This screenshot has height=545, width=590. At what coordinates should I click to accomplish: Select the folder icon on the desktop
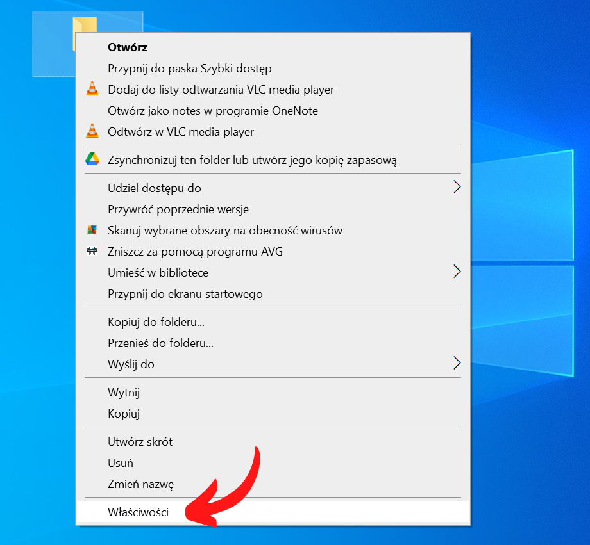tap(85, 25)
